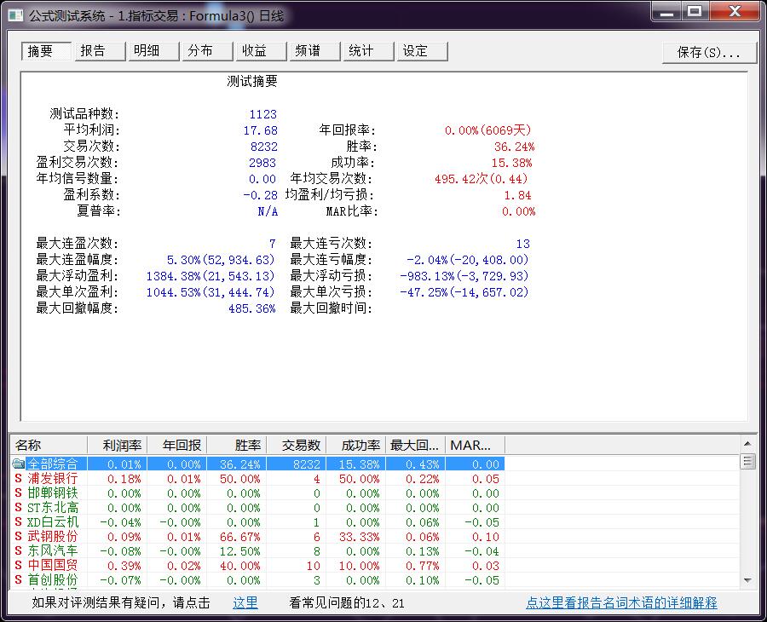Click the S icon beside 中国国贸
The width and height of the screenshot is (767, 622).
18,565
